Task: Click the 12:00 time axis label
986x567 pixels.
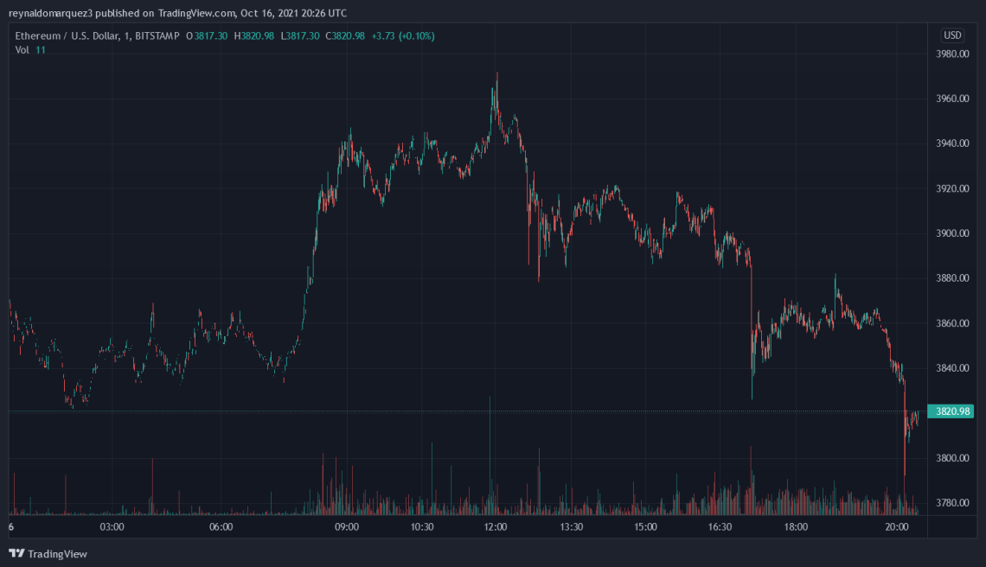Action: (x=496, y=526)
